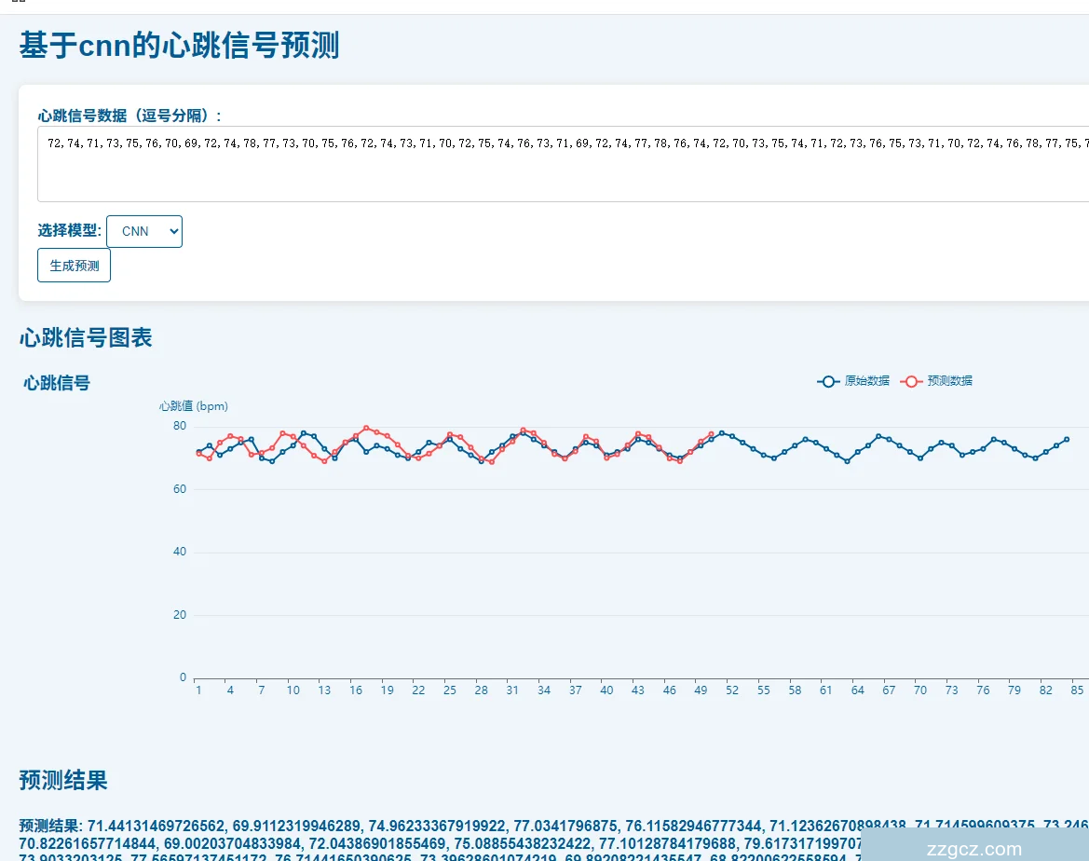The image size is (1089, 861).
Task: Click the first data point at x-axis 1
Action: [198, 452]
